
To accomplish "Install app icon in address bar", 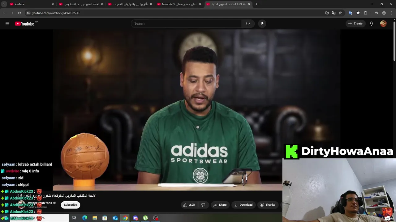I will pyautogui.click(x=327, y=13).
